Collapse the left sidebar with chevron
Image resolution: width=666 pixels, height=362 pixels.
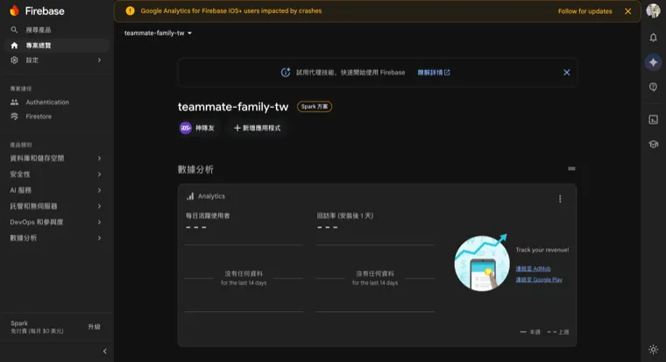(104, 351)
